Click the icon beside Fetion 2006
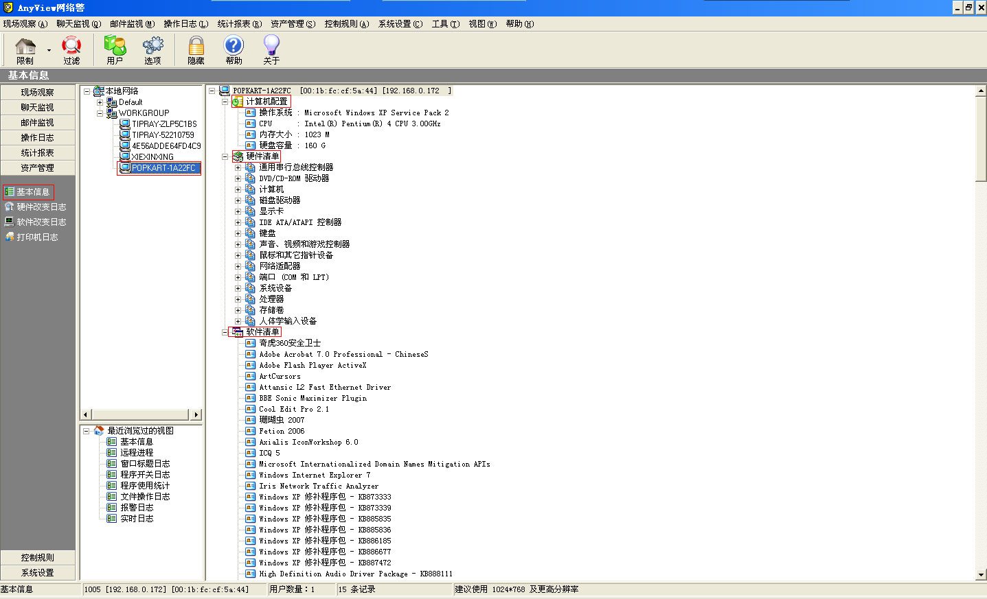This screenshot has width=987, height=599. (251, 431)
